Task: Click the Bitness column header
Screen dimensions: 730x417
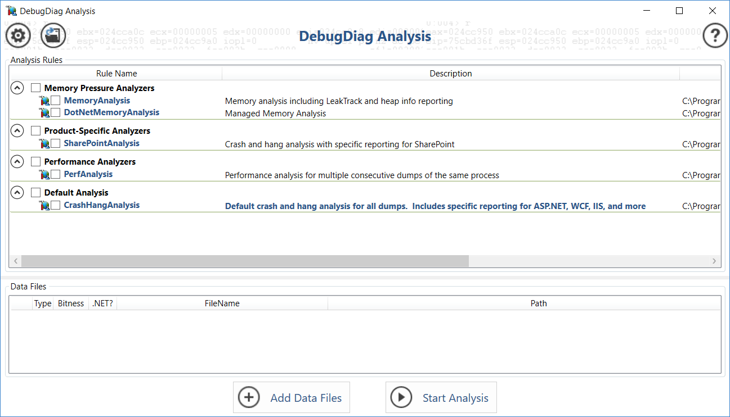Action: (71, 303)
